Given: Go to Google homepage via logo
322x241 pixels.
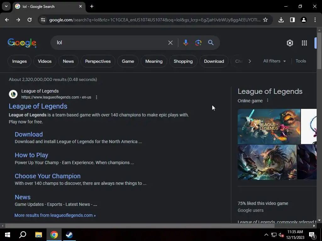Looking at the screenshot, I should click(22, 43).
